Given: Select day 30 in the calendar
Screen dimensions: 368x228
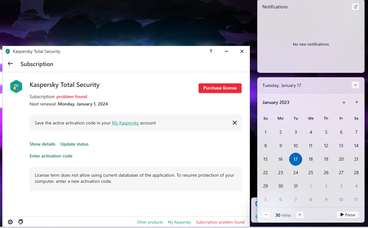Looking at the screenshot, I should coord(280,186).
